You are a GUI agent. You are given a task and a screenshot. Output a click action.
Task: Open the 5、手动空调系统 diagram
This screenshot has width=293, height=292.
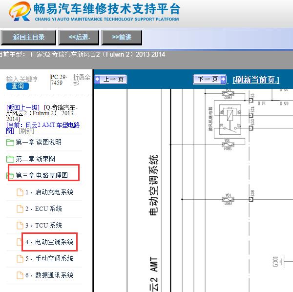click(49, 259)
